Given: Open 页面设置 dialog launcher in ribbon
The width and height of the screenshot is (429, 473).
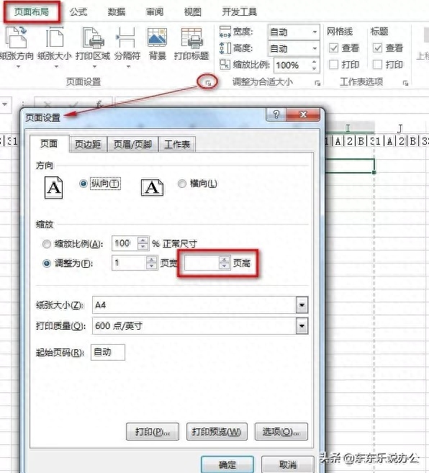Looking at the screenshot, I should 208,83.
